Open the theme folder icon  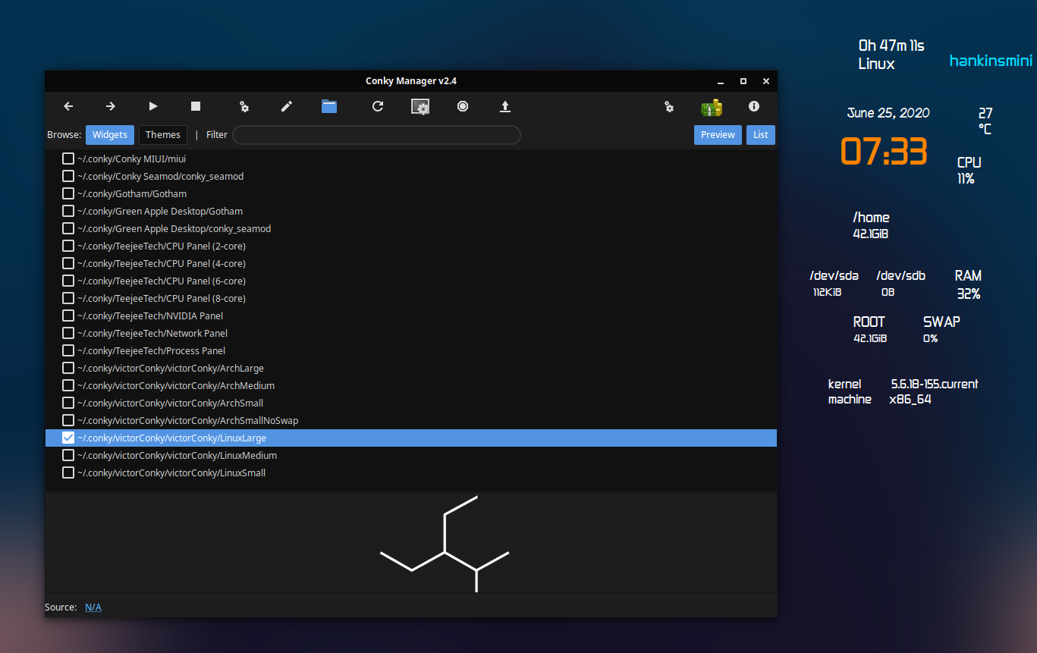(x=329, y=107)
